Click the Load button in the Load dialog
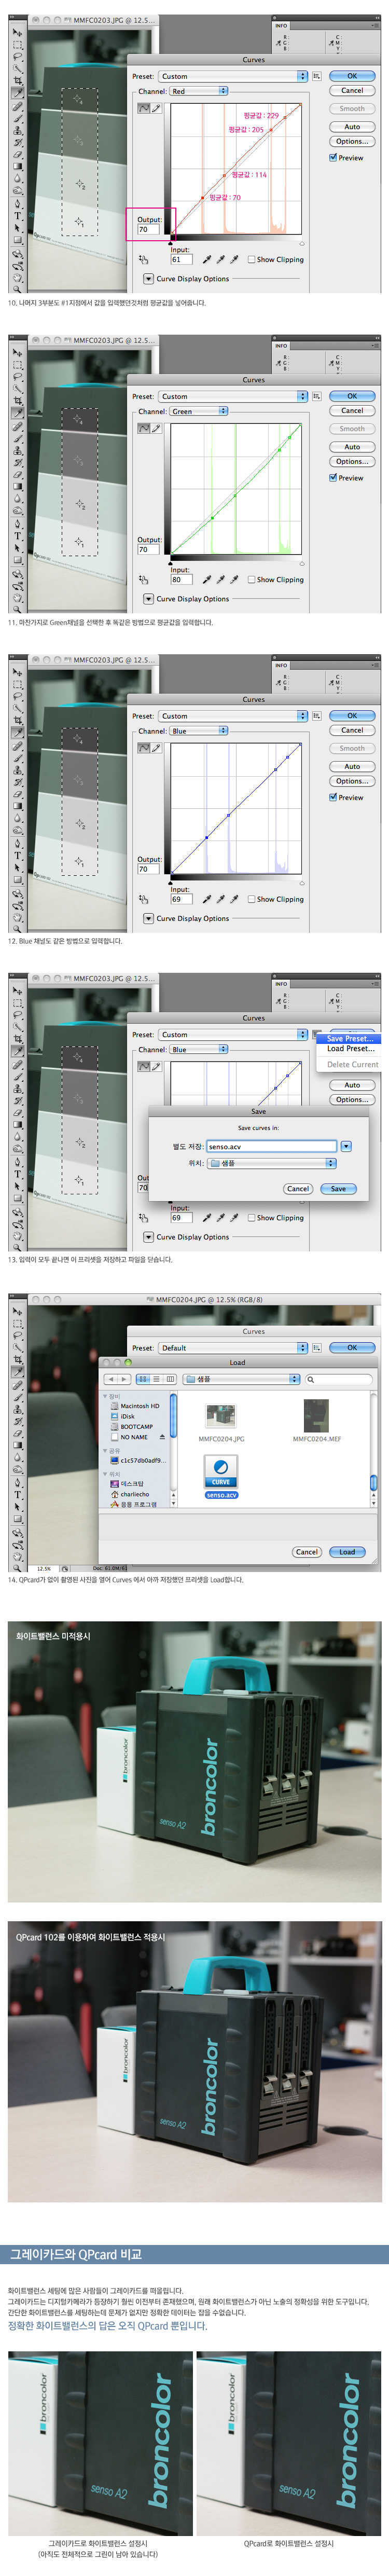 click(x=347, y=1552)
